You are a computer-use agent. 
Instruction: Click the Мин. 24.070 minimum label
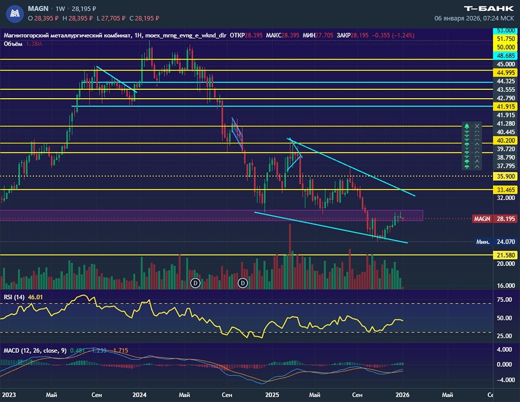point(496,242)
